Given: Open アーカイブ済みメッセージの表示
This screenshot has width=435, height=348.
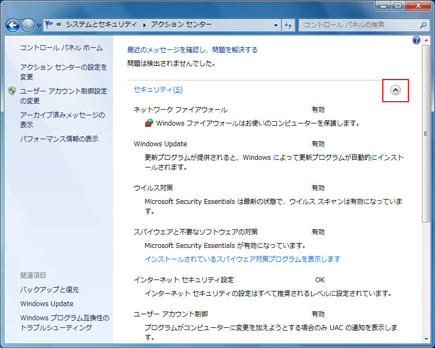Looking at the screenshot, I should point(63,120).
